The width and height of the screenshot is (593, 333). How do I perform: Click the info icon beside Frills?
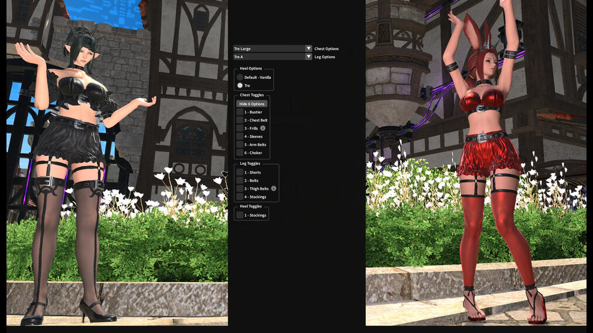pyautogui.click(x=263, y=128)
